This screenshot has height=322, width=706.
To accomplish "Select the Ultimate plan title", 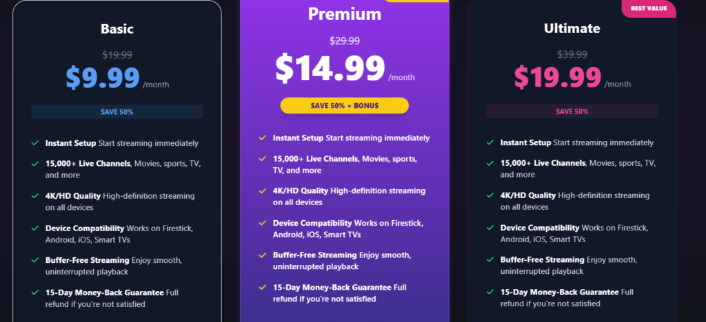I will (572, 29).
